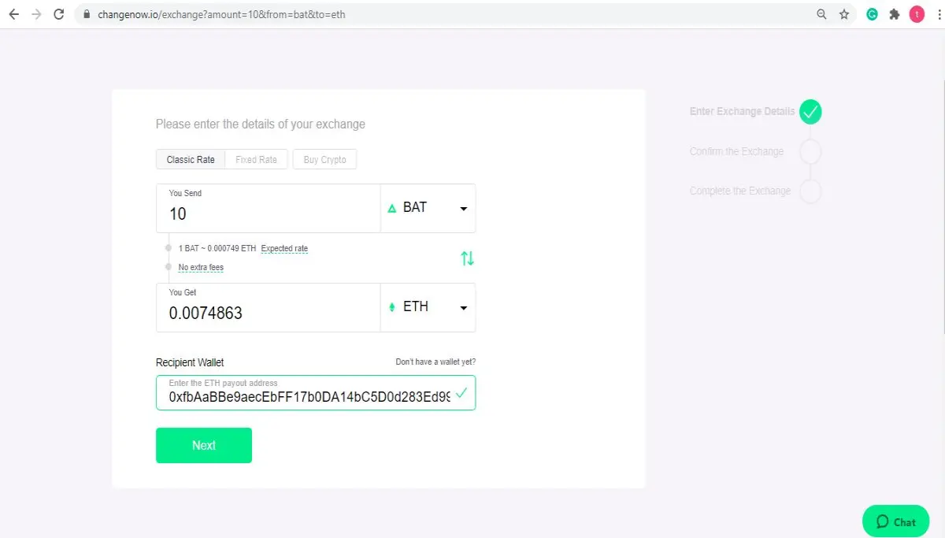945x538 pixels.
Task: Open the ETH currency dropdown arrow
Action: coord(463,308)
